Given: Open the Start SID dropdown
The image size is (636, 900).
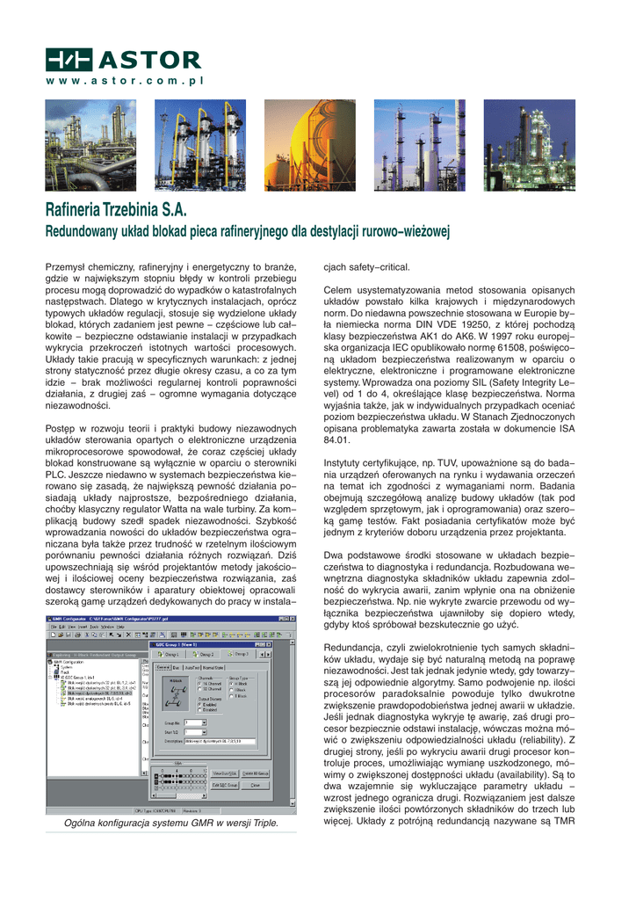Looking at the screenshot, I should pyautogui.click(x=203, y=731).
